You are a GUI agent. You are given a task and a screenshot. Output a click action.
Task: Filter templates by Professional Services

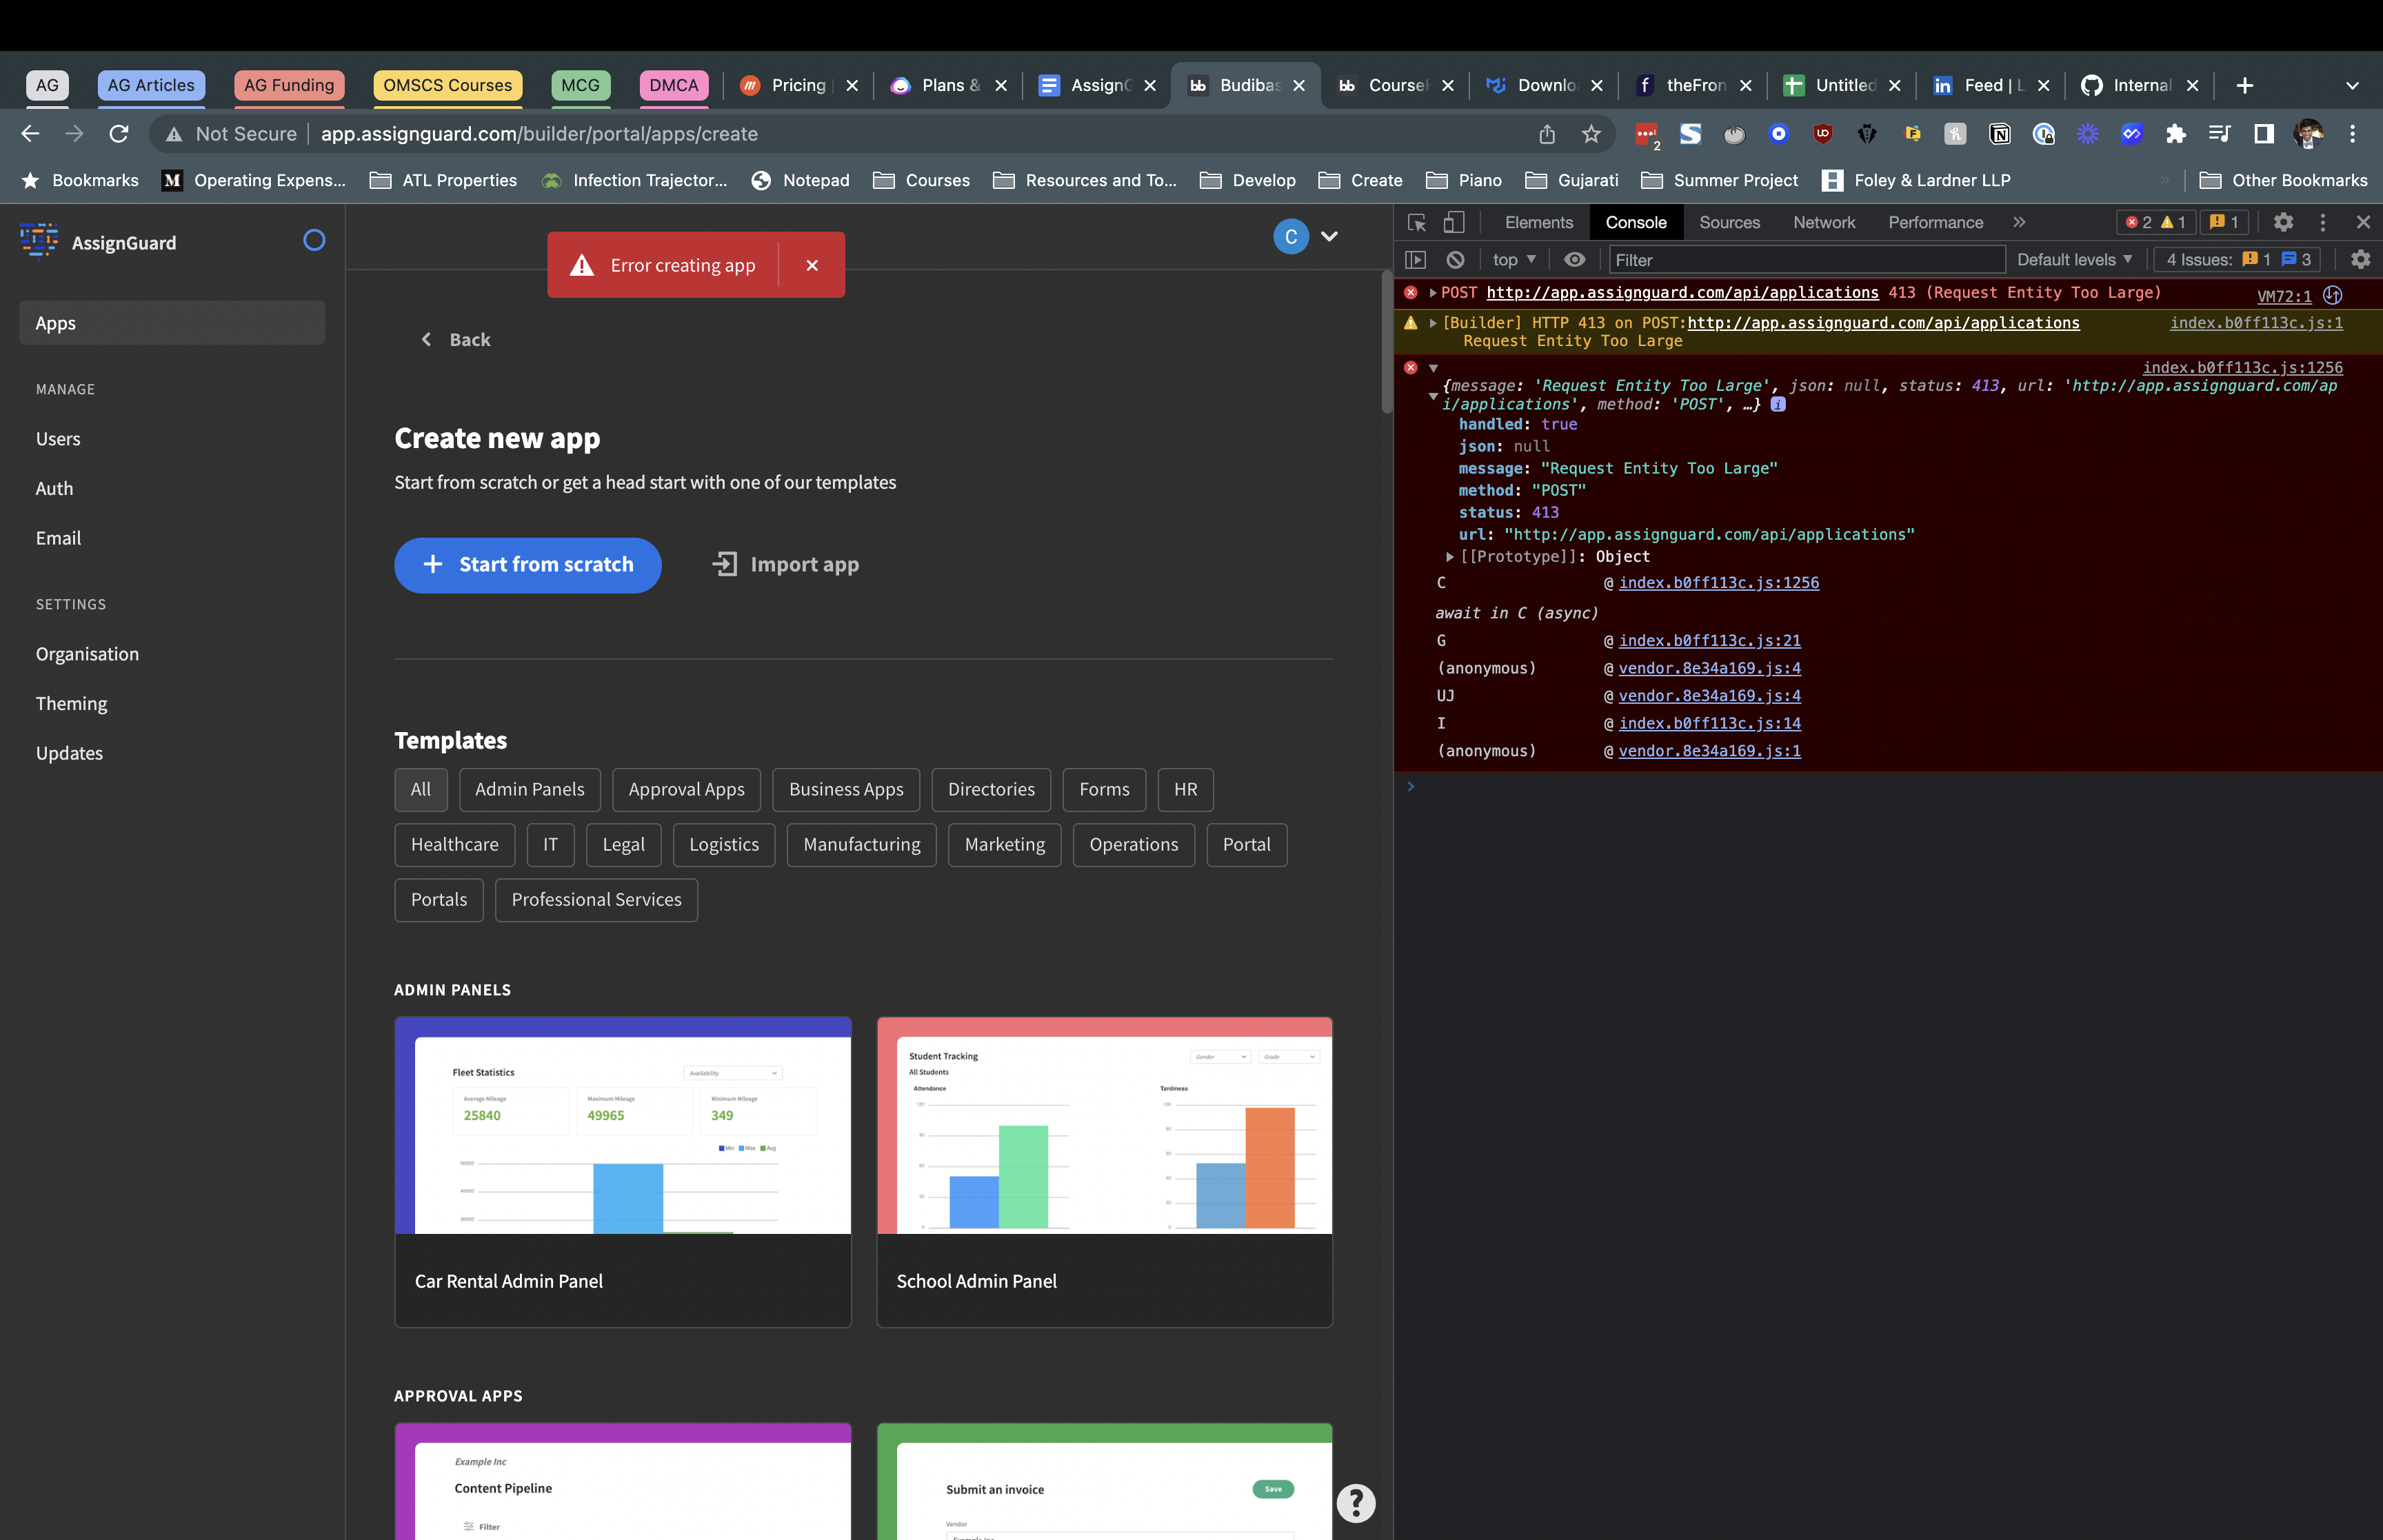(596, 900)
